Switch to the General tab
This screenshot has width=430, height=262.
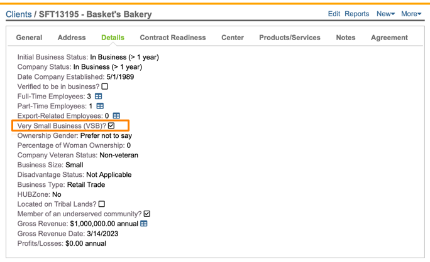tap(29, 38)
